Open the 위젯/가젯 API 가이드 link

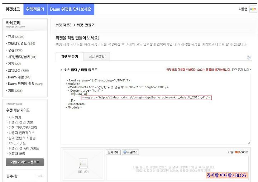click(24, 148)
